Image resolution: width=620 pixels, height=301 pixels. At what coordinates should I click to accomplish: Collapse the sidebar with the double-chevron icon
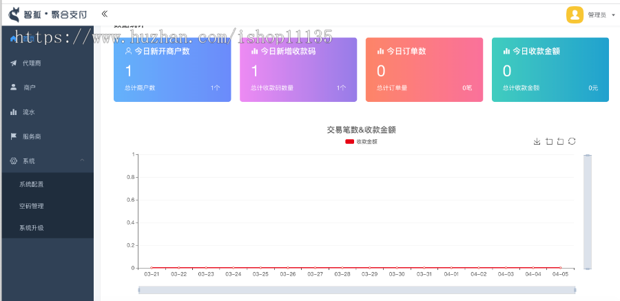[105, 14]
